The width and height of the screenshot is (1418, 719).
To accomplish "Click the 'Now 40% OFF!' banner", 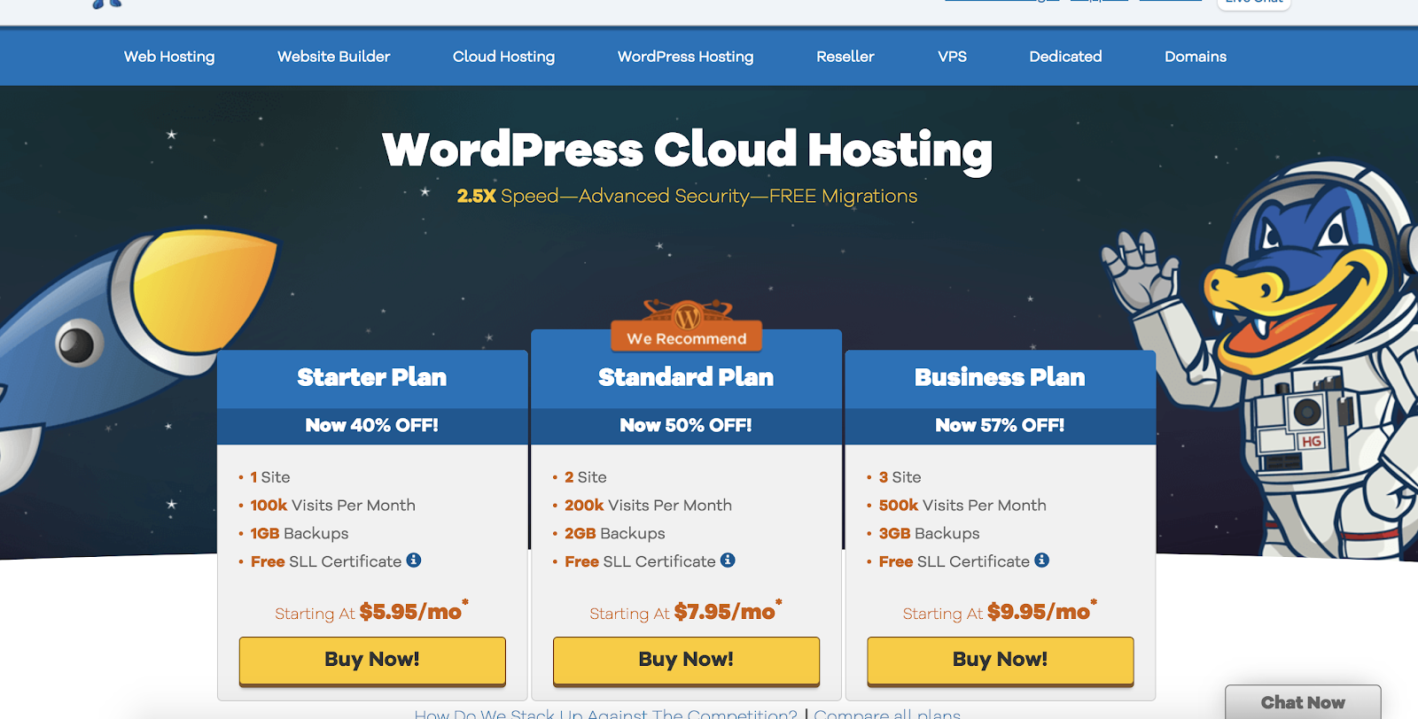I will (x=372, y=426).
